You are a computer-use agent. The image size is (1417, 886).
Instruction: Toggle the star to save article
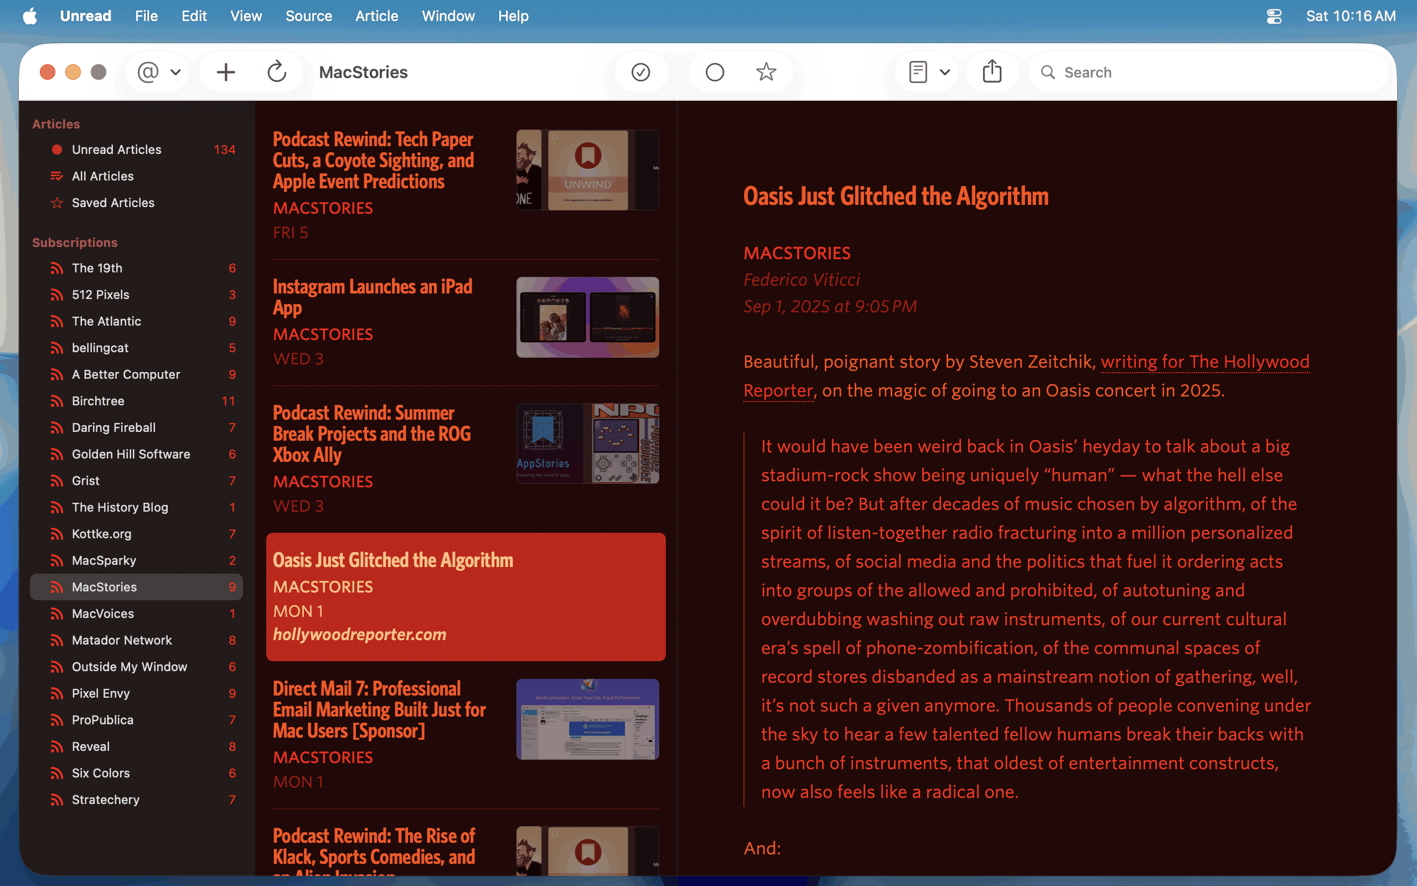(766, 72)
